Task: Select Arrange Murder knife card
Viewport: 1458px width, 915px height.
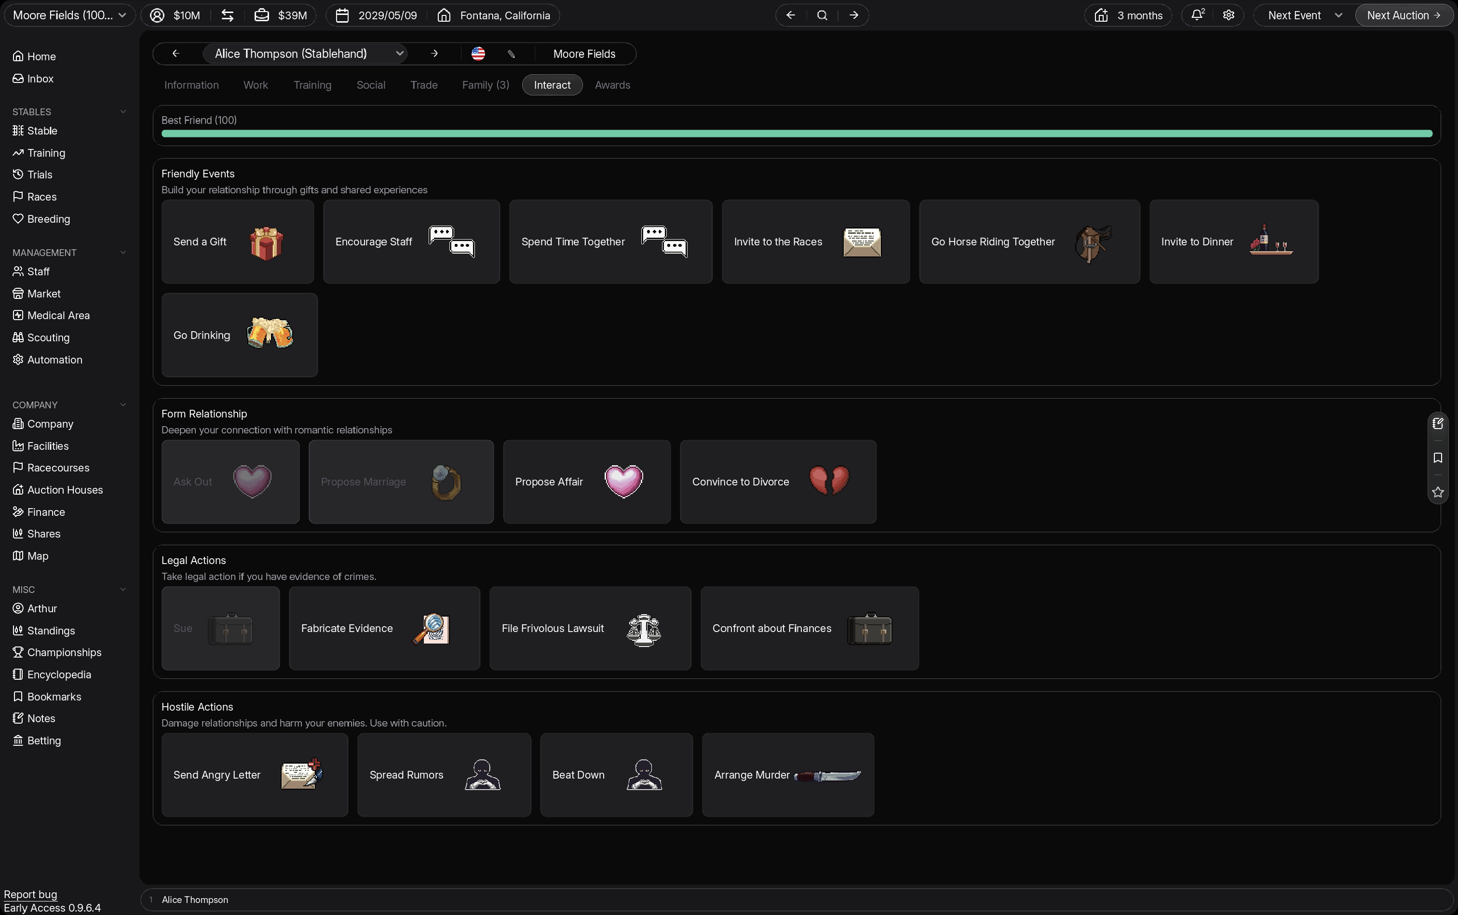Action: [x=787, y=775]
